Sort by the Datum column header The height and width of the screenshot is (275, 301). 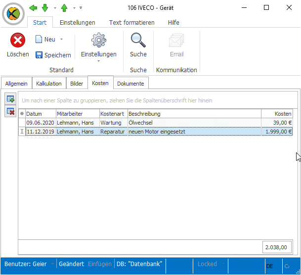click(41, 114)
